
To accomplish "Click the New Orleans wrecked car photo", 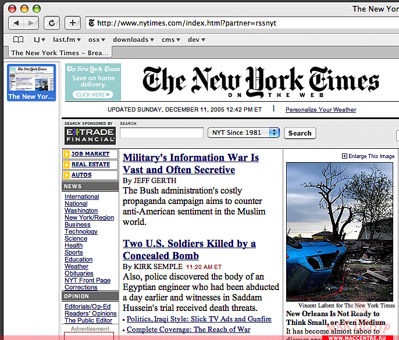I will coord(340,232).
